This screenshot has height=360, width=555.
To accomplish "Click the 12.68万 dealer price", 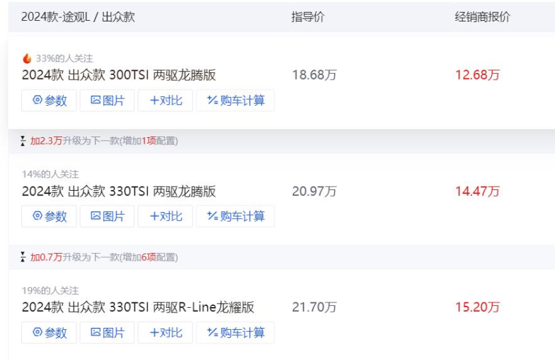I will (477, 75).
